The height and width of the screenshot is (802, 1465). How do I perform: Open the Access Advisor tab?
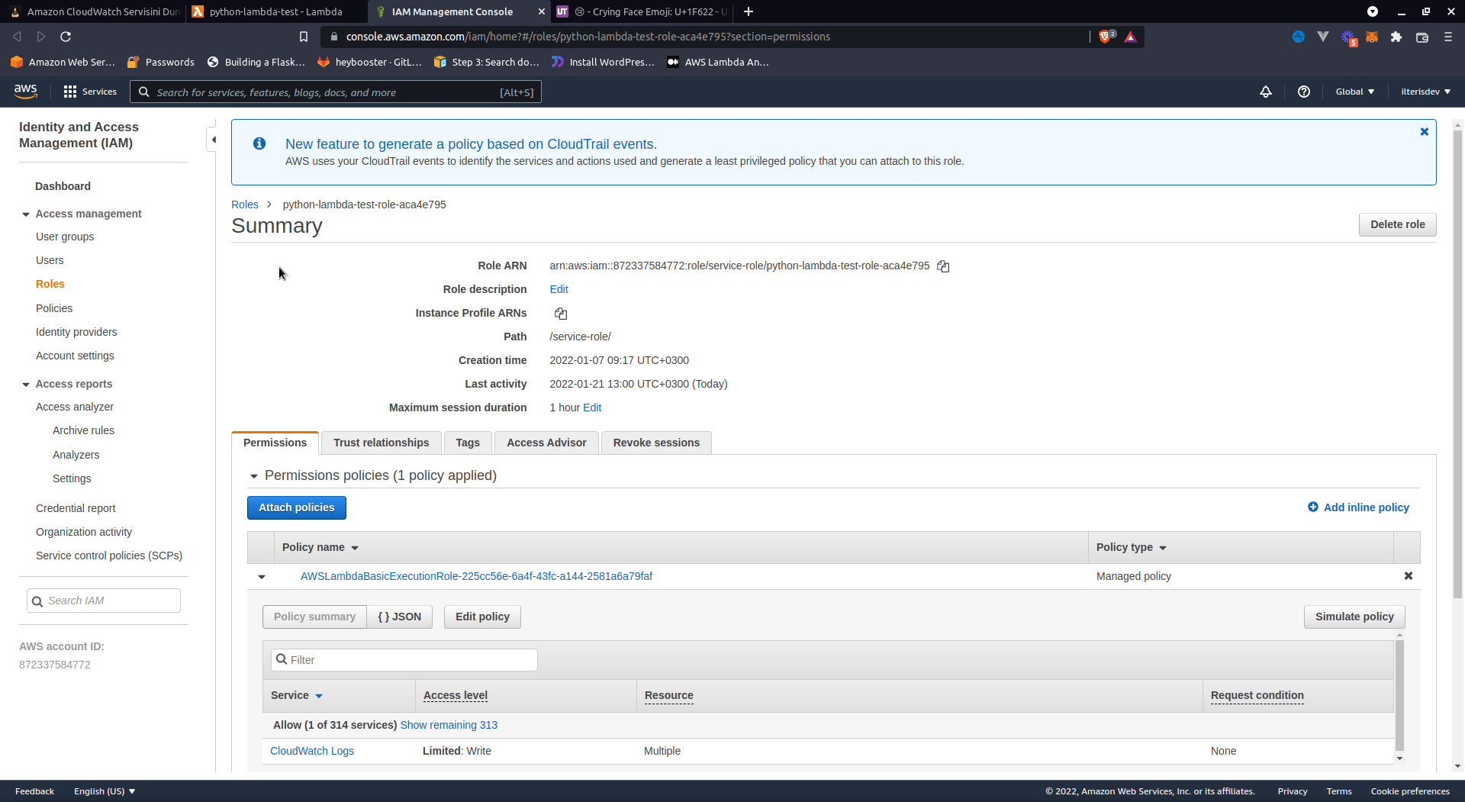click(546, 443)
